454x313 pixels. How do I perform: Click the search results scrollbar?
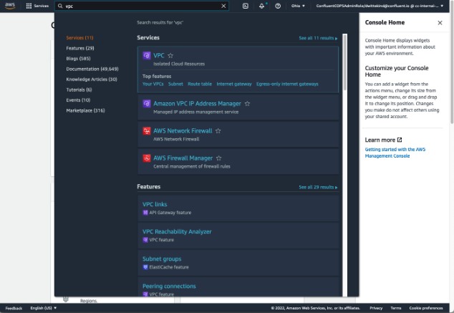click(344, 62)
